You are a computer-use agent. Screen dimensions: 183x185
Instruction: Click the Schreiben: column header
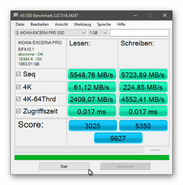coord(137,43)
